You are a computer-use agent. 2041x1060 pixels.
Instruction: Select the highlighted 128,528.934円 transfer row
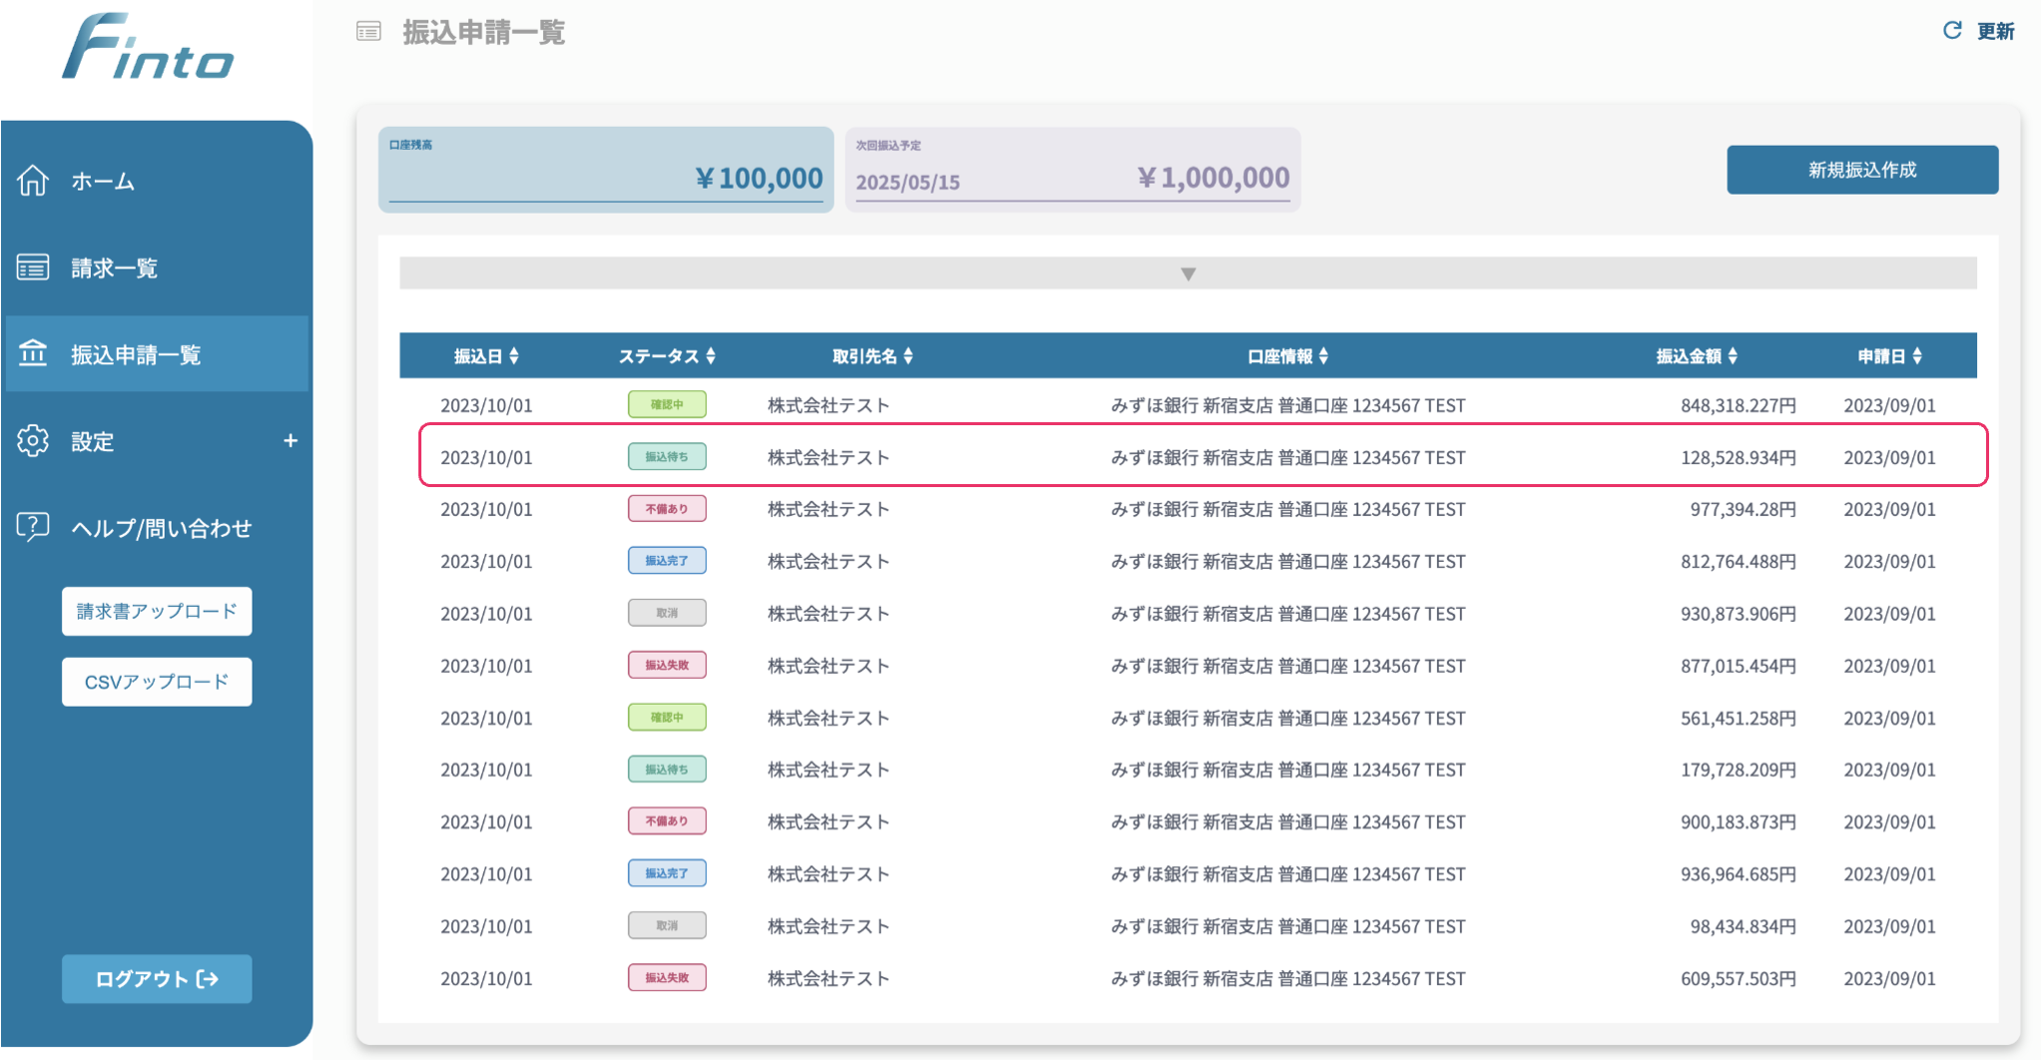(x=1202, y=457)
